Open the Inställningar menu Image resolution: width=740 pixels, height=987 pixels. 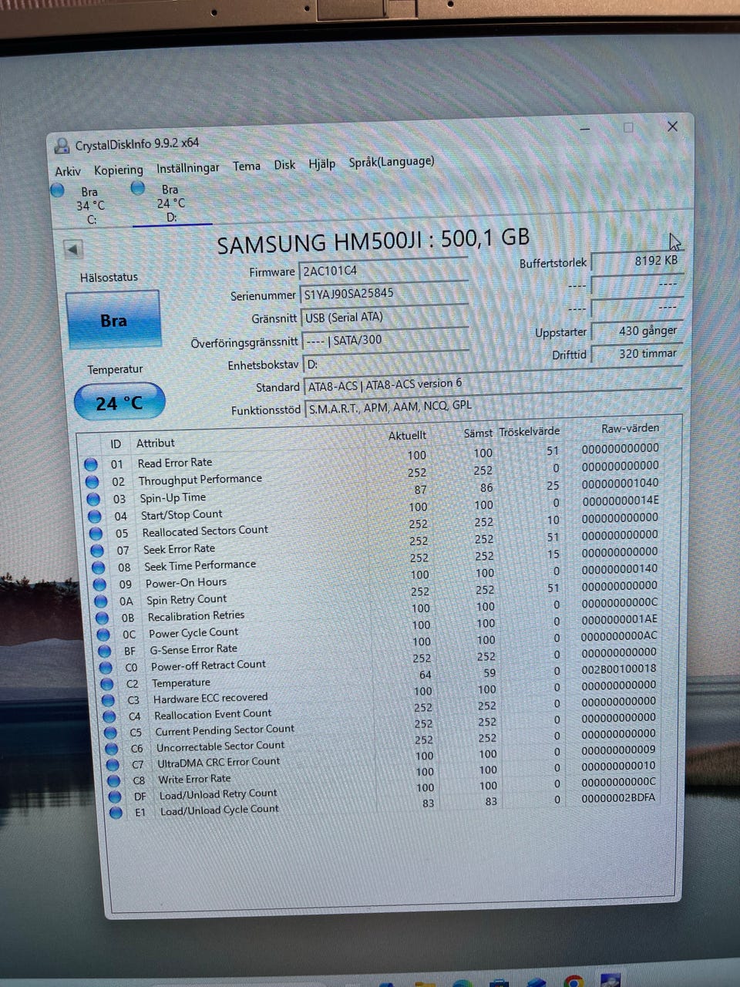[x=187, y=167]
